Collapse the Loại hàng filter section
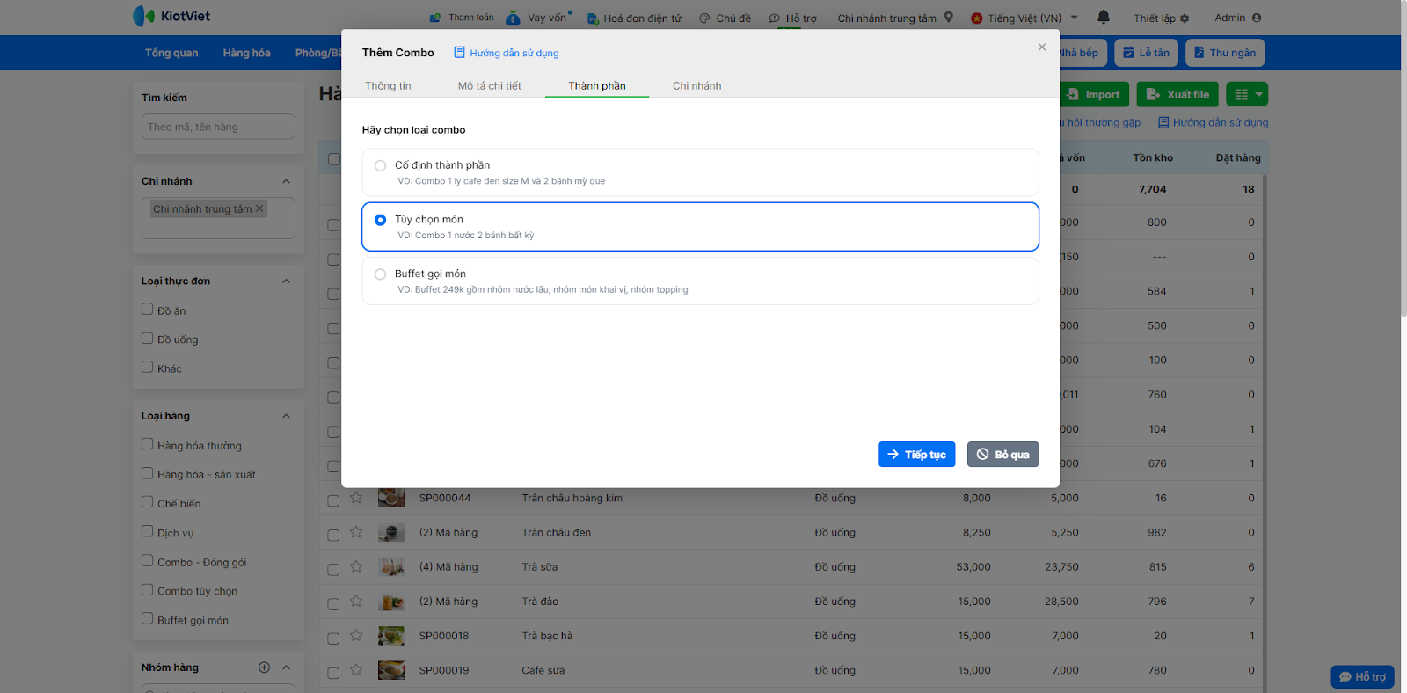Image resolution: width=1407 pixels, height=693 pixels. (286, 416)
